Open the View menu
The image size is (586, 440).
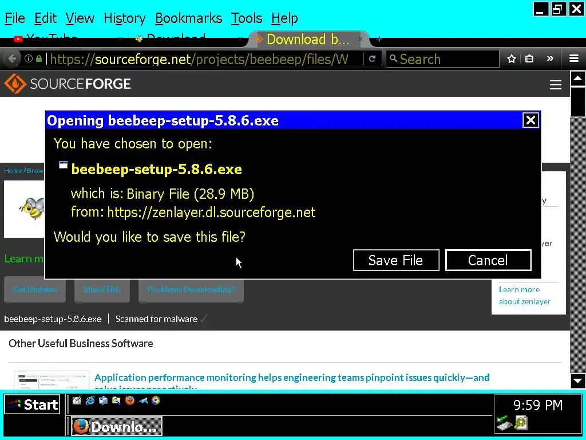click(80, 18)
